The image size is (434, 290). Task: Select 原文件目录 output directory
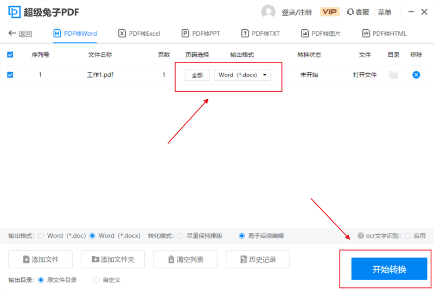point(41,280)
